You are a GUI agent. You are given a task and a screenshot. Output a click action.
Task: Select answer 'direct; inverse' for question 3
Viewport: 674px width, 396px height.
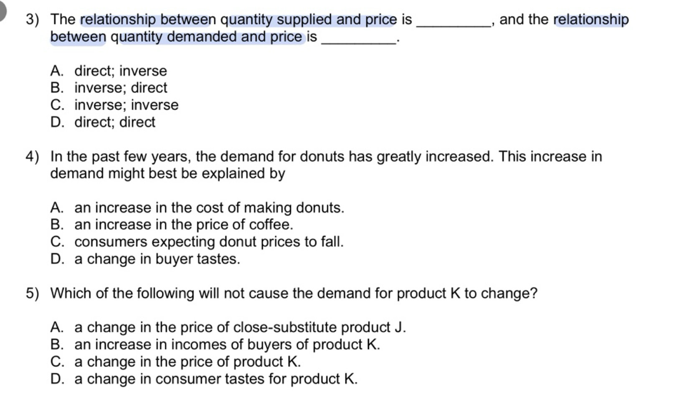pyautogui.click(x=120, y=71)
